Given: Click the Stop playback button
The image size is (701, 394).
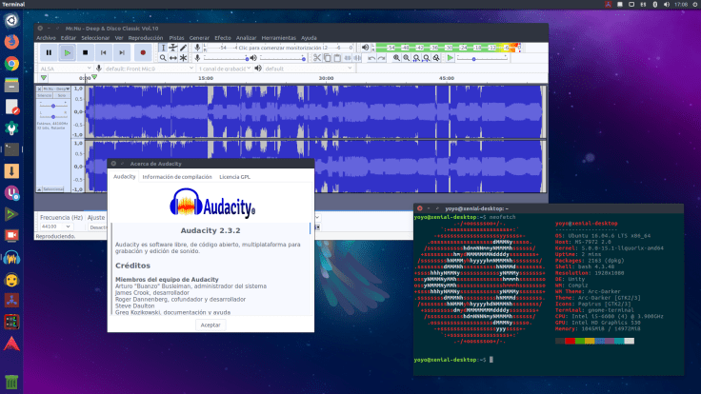Looking at the screenshot, I should click(x=86, y=53).
